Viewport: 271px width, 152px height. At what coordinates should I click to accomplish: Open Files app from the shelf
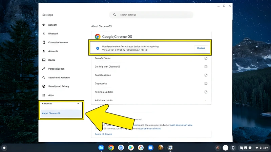[x=101, y=148]
